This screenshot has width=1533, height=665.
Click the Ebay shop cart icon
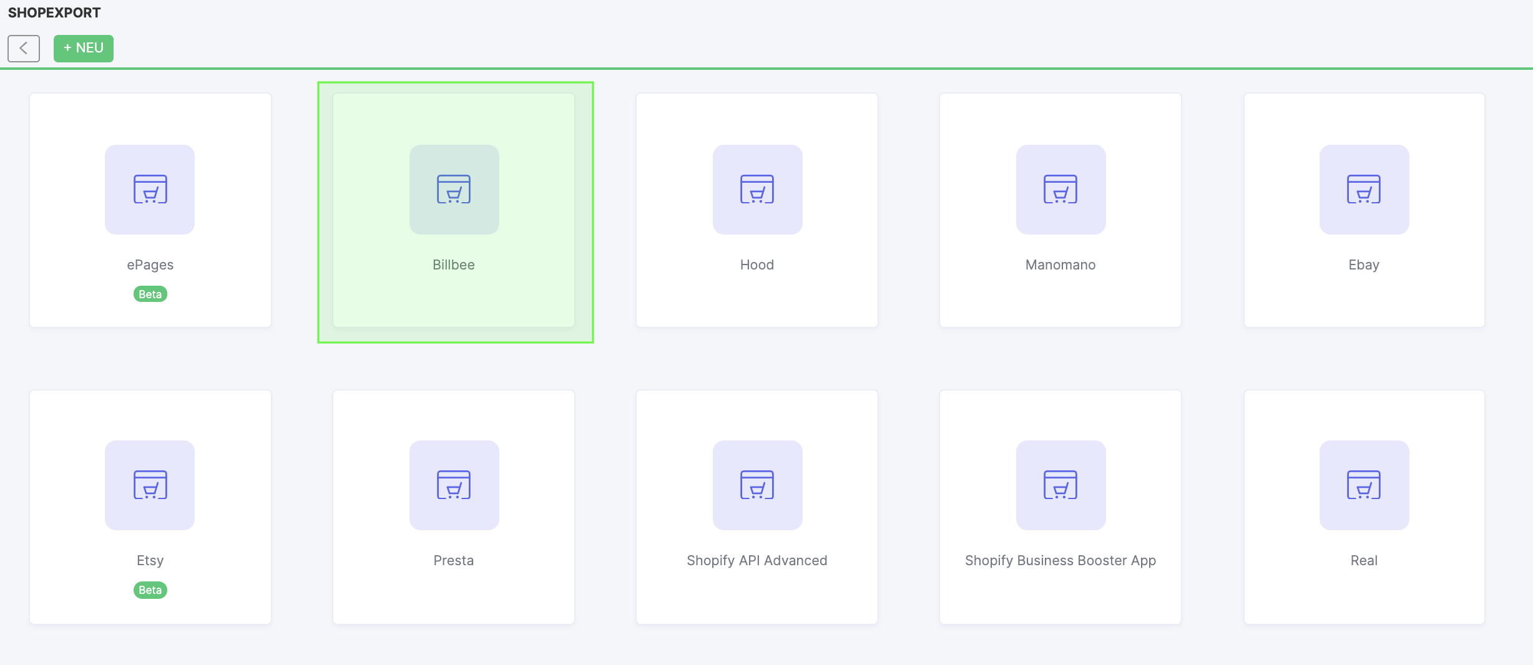point(1364,190)
